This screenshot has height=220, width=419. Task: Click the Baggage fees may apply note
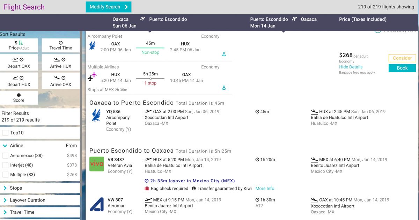coord(357,73)
